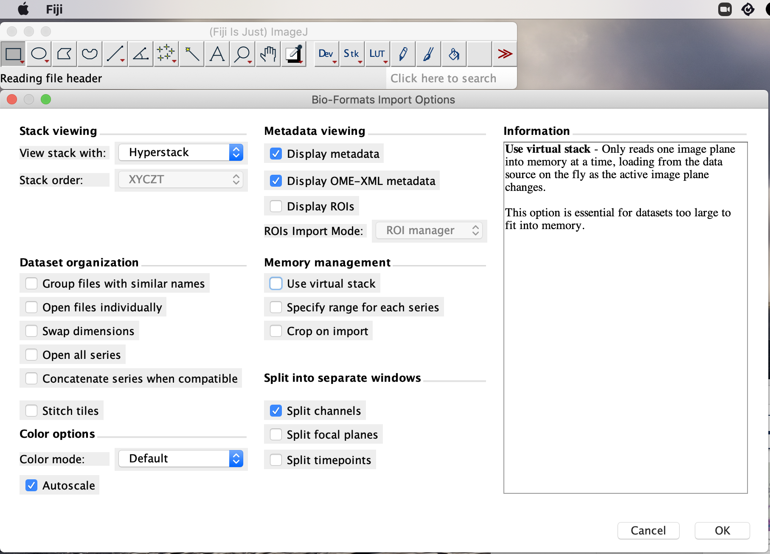Image resolution: width=770 pixels, height=554 pixels.
Task: Open the LUT lookup tables menu
Action: click(x=377, y=54)
